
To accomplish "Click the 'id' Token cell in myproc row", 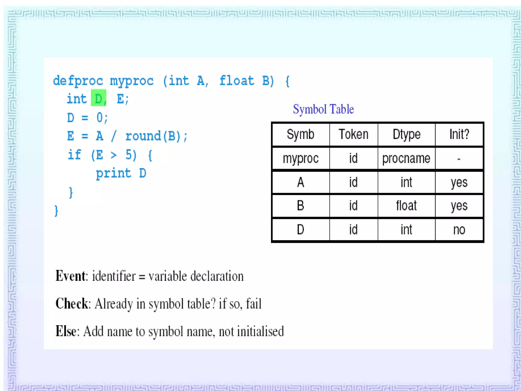I will click(x=354, y=158).
